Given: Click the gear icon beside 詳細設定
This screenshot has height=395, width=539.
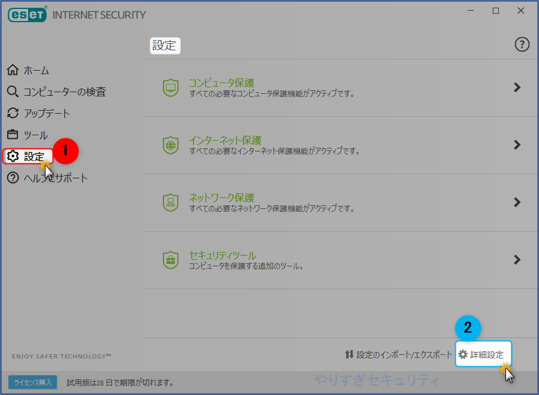Looking at the screenshot, I should [463, 354].
